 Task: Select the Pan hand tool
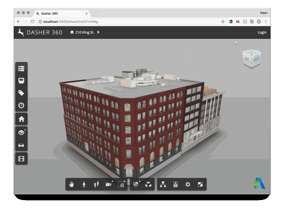71,184
